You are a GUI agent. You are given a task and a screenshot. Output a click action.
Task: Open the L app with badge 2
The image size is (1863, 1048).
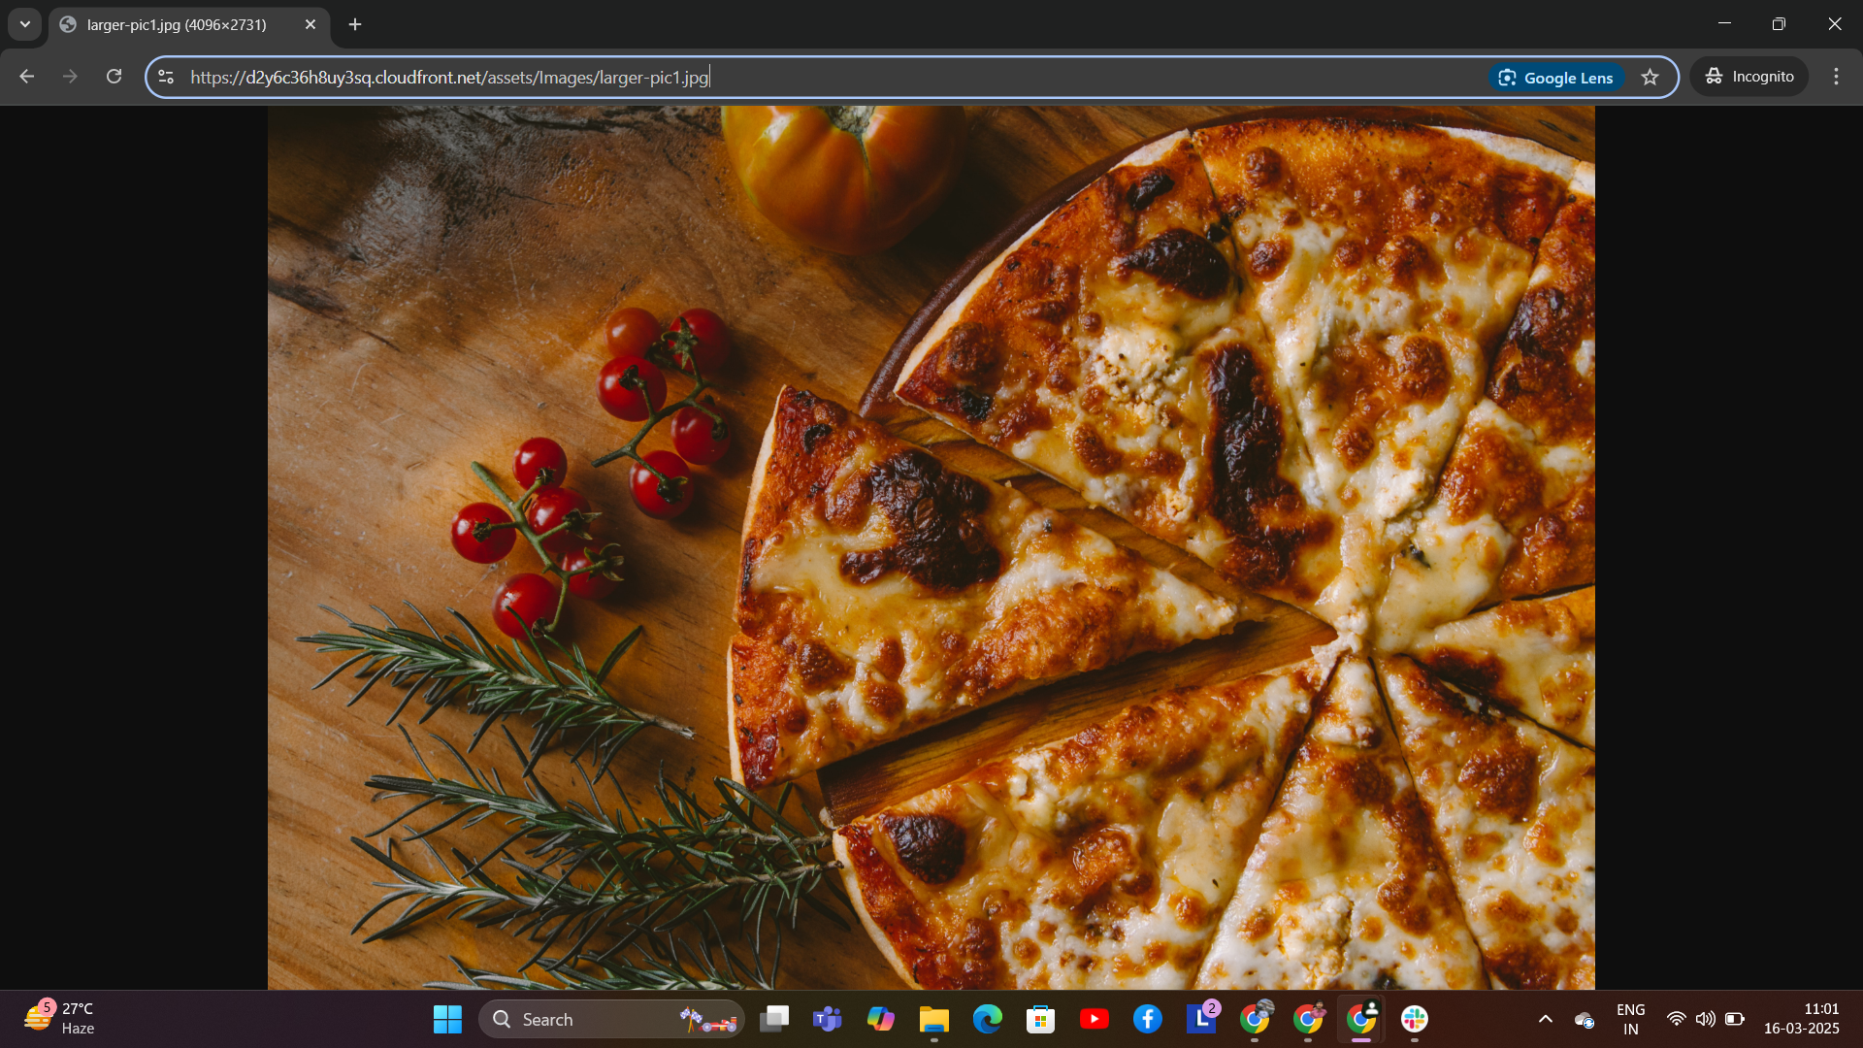[1201, 1019]
